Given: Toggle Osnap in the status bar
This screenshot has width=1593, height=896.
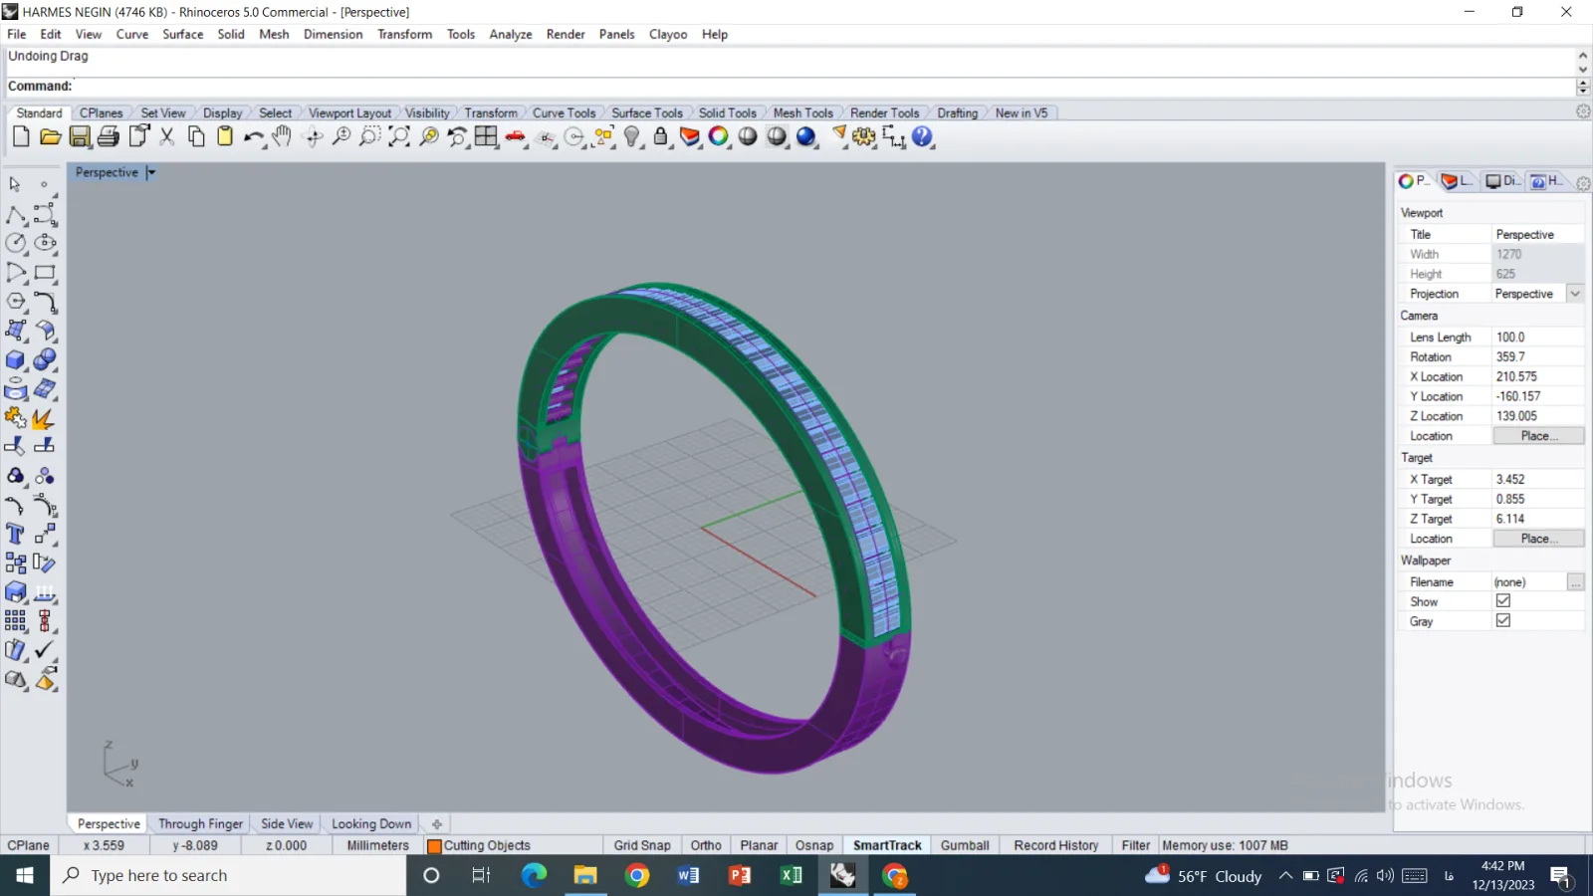Looking at the screenshot, I should click(814, 845).
